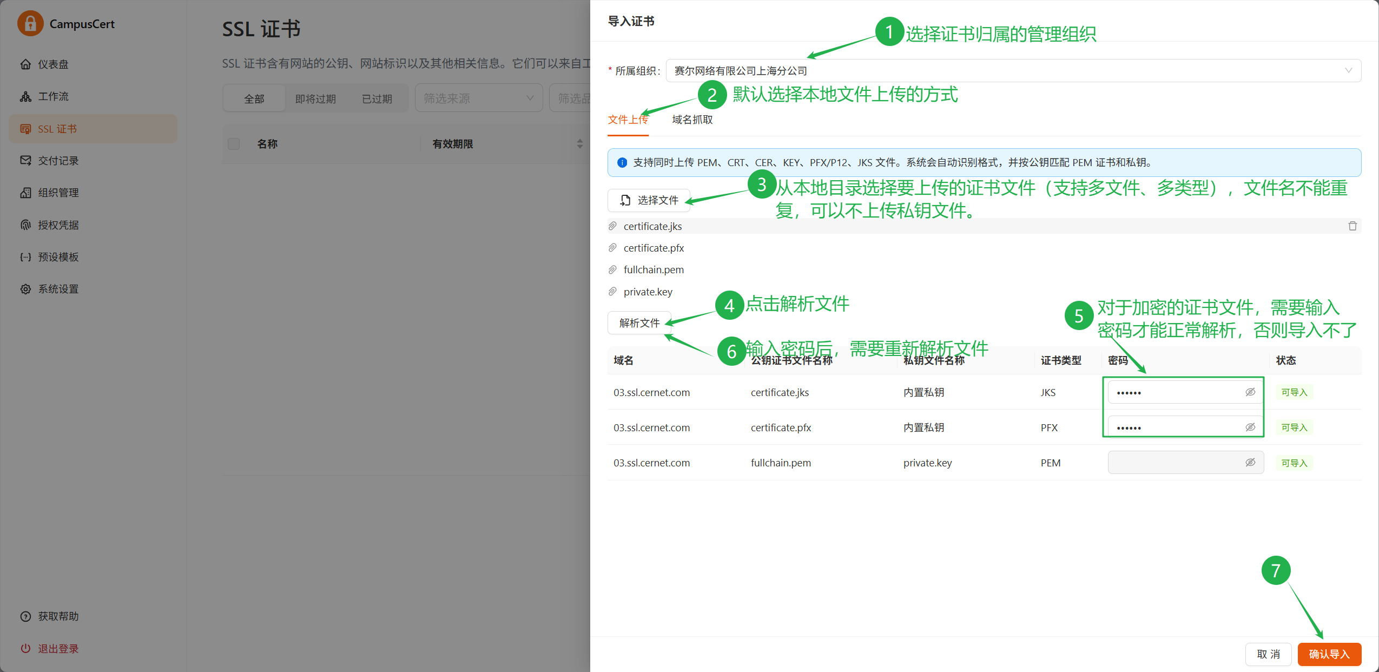Click 03.ssl.cernet.com in the JKS row
1379x672 pixels.
[651, 392]
